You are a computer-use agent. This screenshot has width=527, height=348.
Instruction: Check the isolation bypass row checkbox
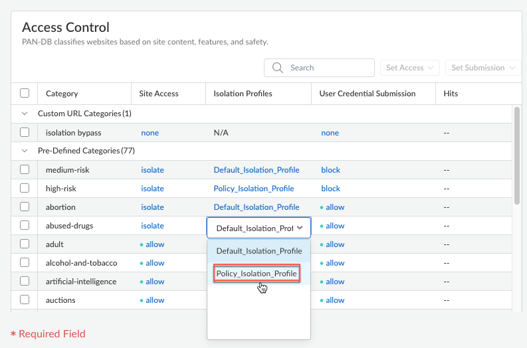pos(25,133)
